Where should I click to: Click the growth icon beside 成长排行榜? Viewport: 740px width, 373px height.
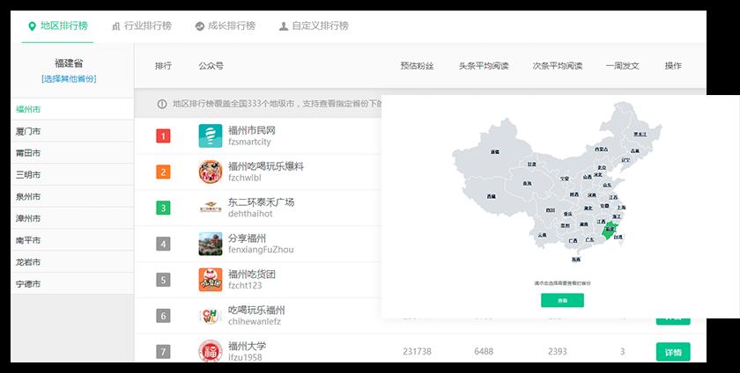click(x=200, y=26)
